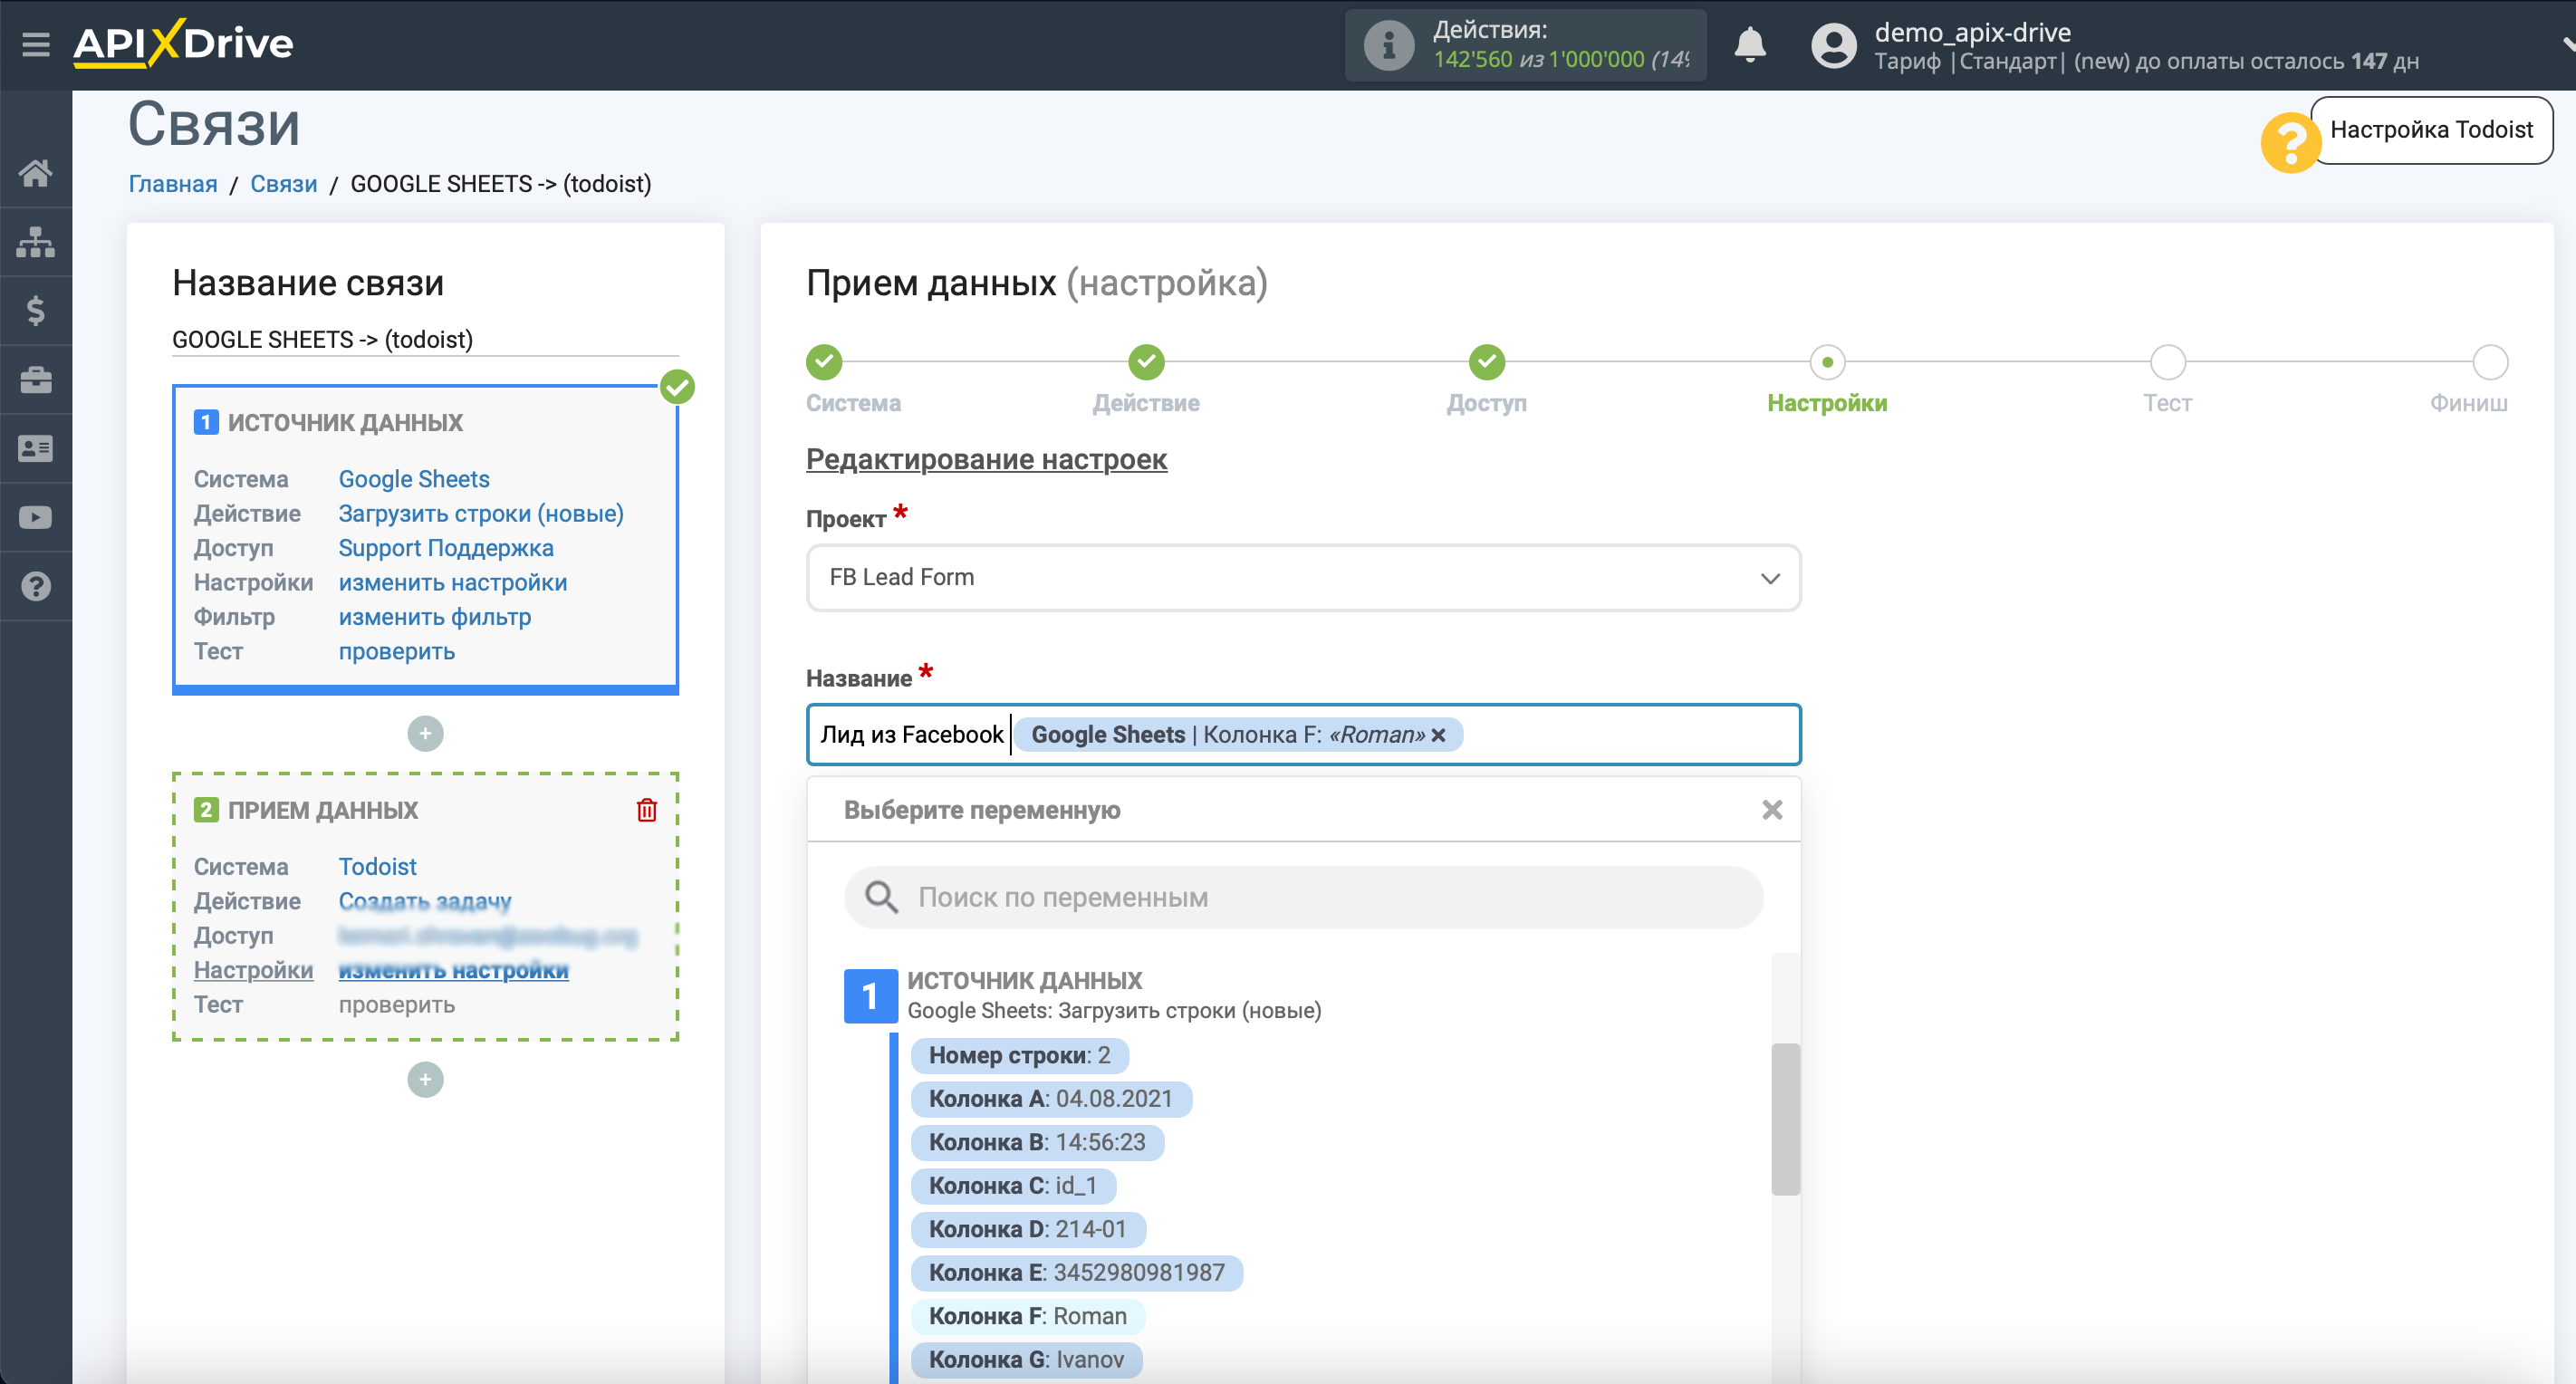Open the contact card sidebar icon
The height and width of the screenshot is (1384, 2576).
[36, 449]
